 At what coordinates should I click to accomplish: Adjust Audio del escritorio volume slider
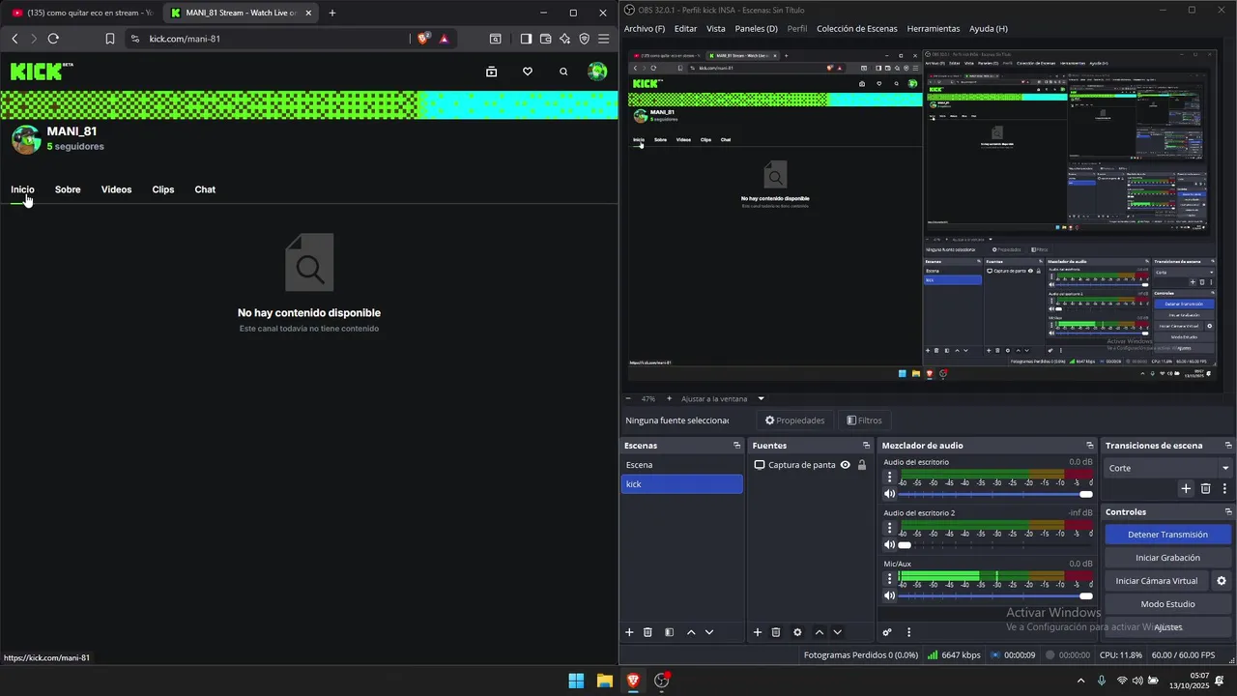click(995, 494)
